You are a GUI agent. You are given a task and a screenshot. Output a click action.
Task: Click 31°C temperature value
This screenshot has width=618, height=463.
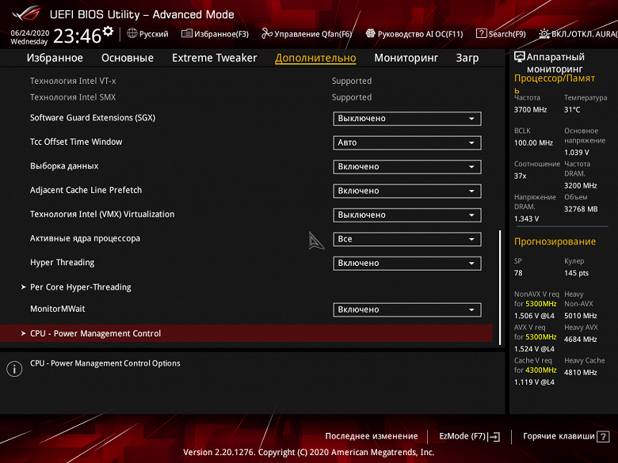tap(572, 110)
